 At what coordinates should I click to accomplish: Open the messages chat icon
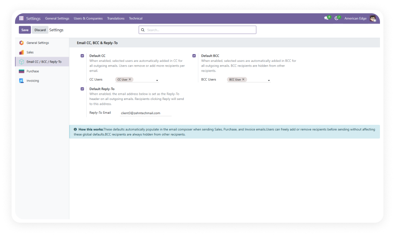(326, 18)
